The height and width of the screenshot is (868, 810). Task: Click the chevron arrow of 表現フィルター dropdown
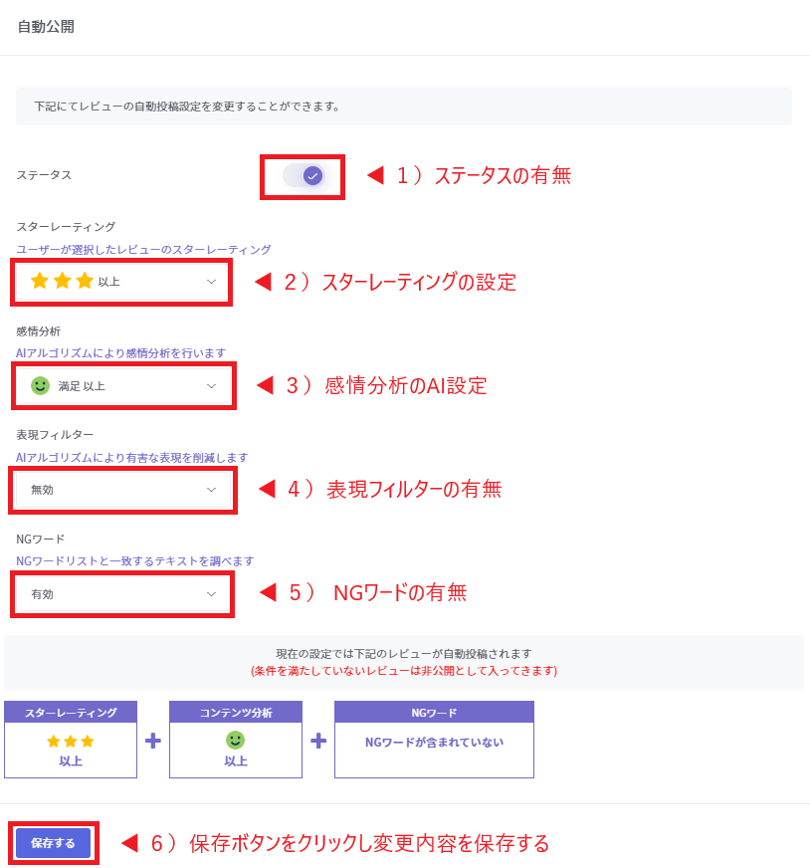[211, 490]
